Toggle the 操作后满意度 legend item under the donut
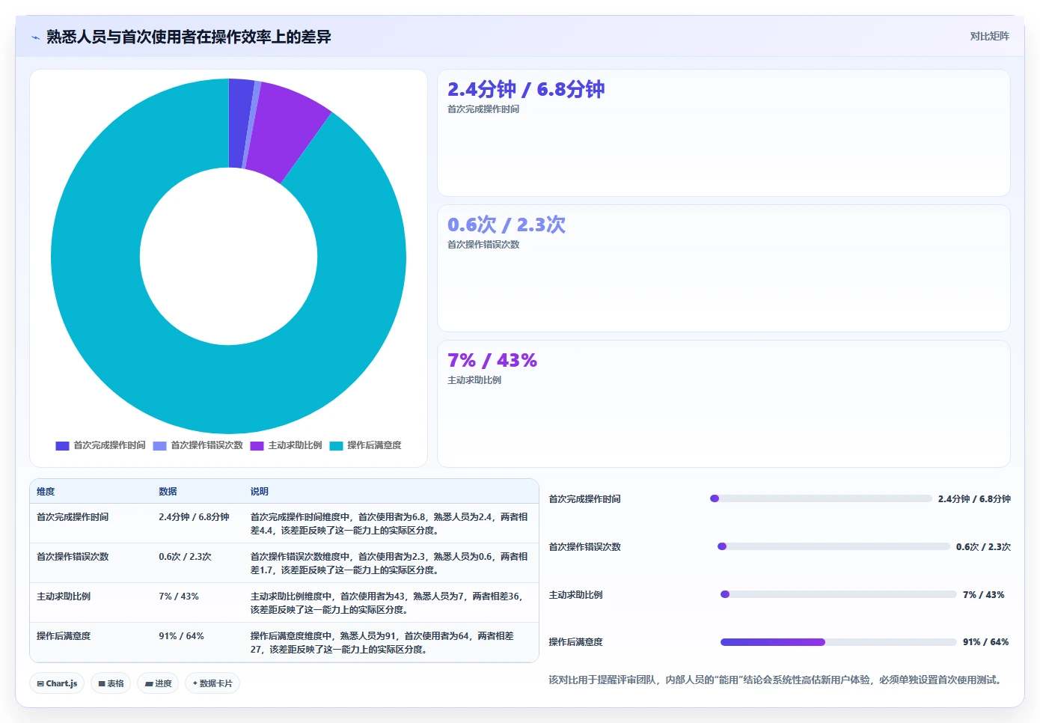This screenshot has width=1040, height=723. pos(366,445)
